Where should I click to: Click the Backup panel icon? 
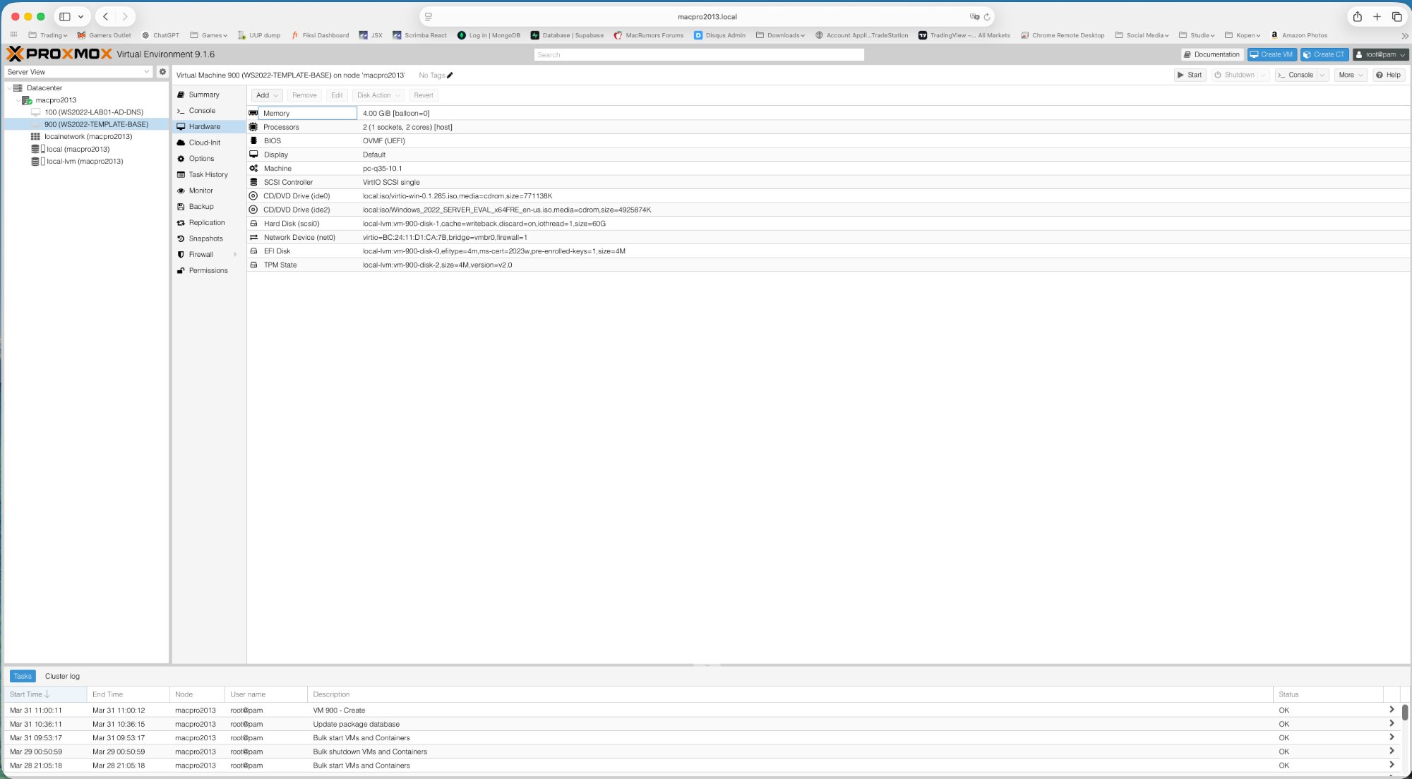[181, 206]
